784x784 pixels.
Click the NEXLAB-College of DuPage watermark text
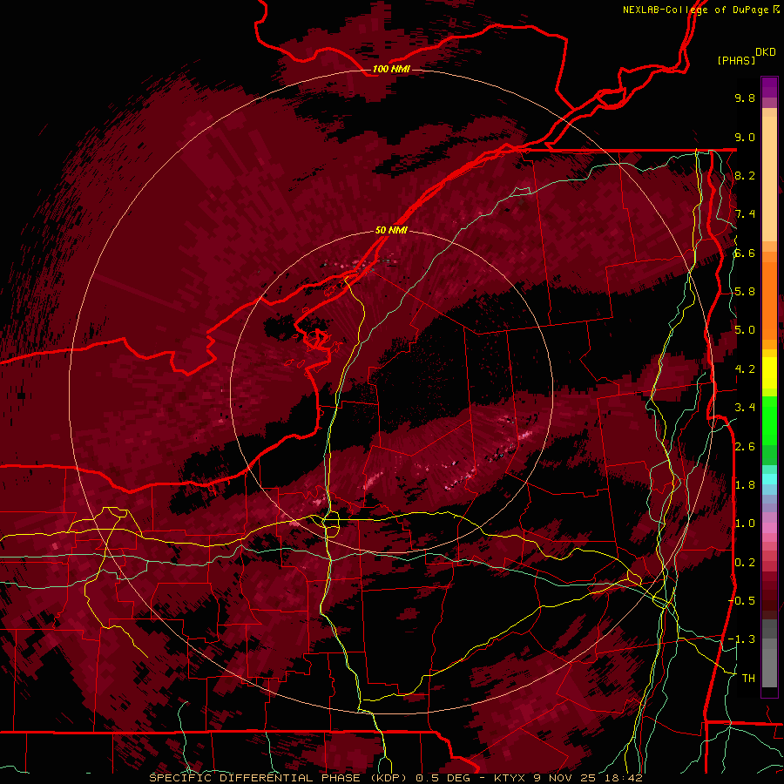697,10
